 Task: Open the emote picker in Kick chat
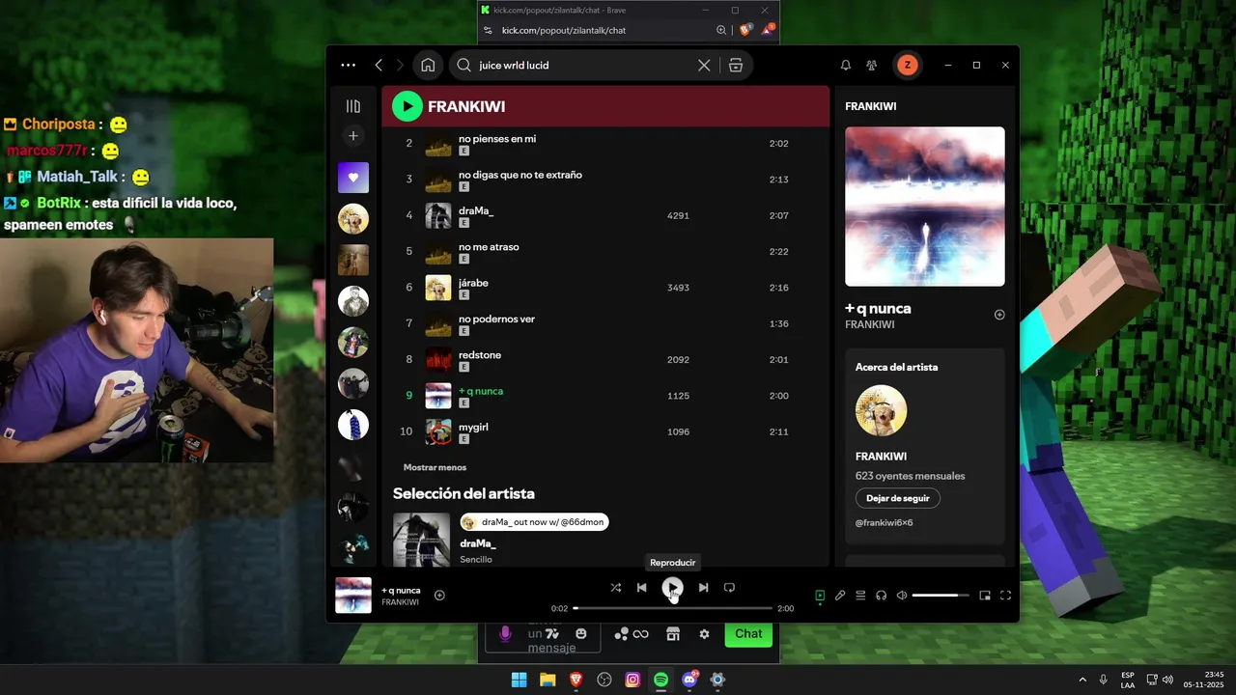(x=581, y=634)
